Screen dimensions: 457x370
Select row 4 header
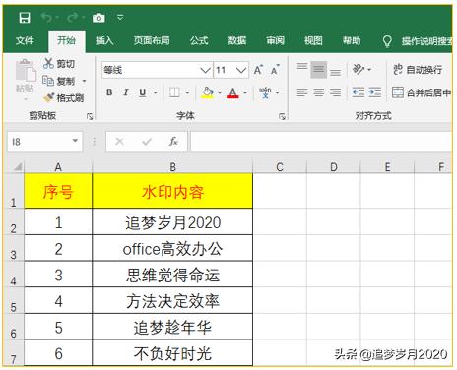coord(14,275)
